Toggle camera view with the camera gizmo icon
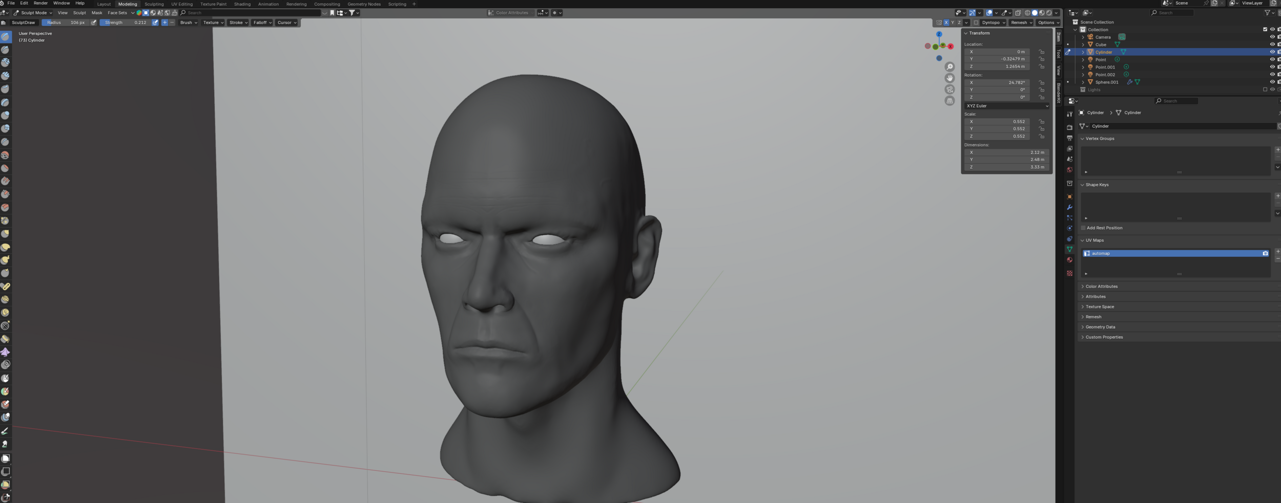Viewport: 1281px width, 503px height. point(949,90)
